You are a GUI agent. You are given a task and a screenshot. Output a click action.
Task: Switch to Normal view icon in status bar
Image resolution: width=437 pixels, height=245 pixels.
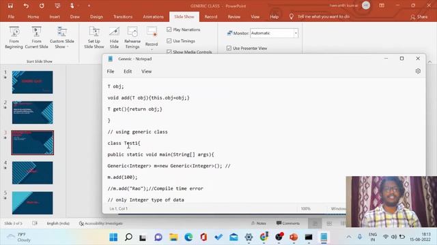point(315,223)
